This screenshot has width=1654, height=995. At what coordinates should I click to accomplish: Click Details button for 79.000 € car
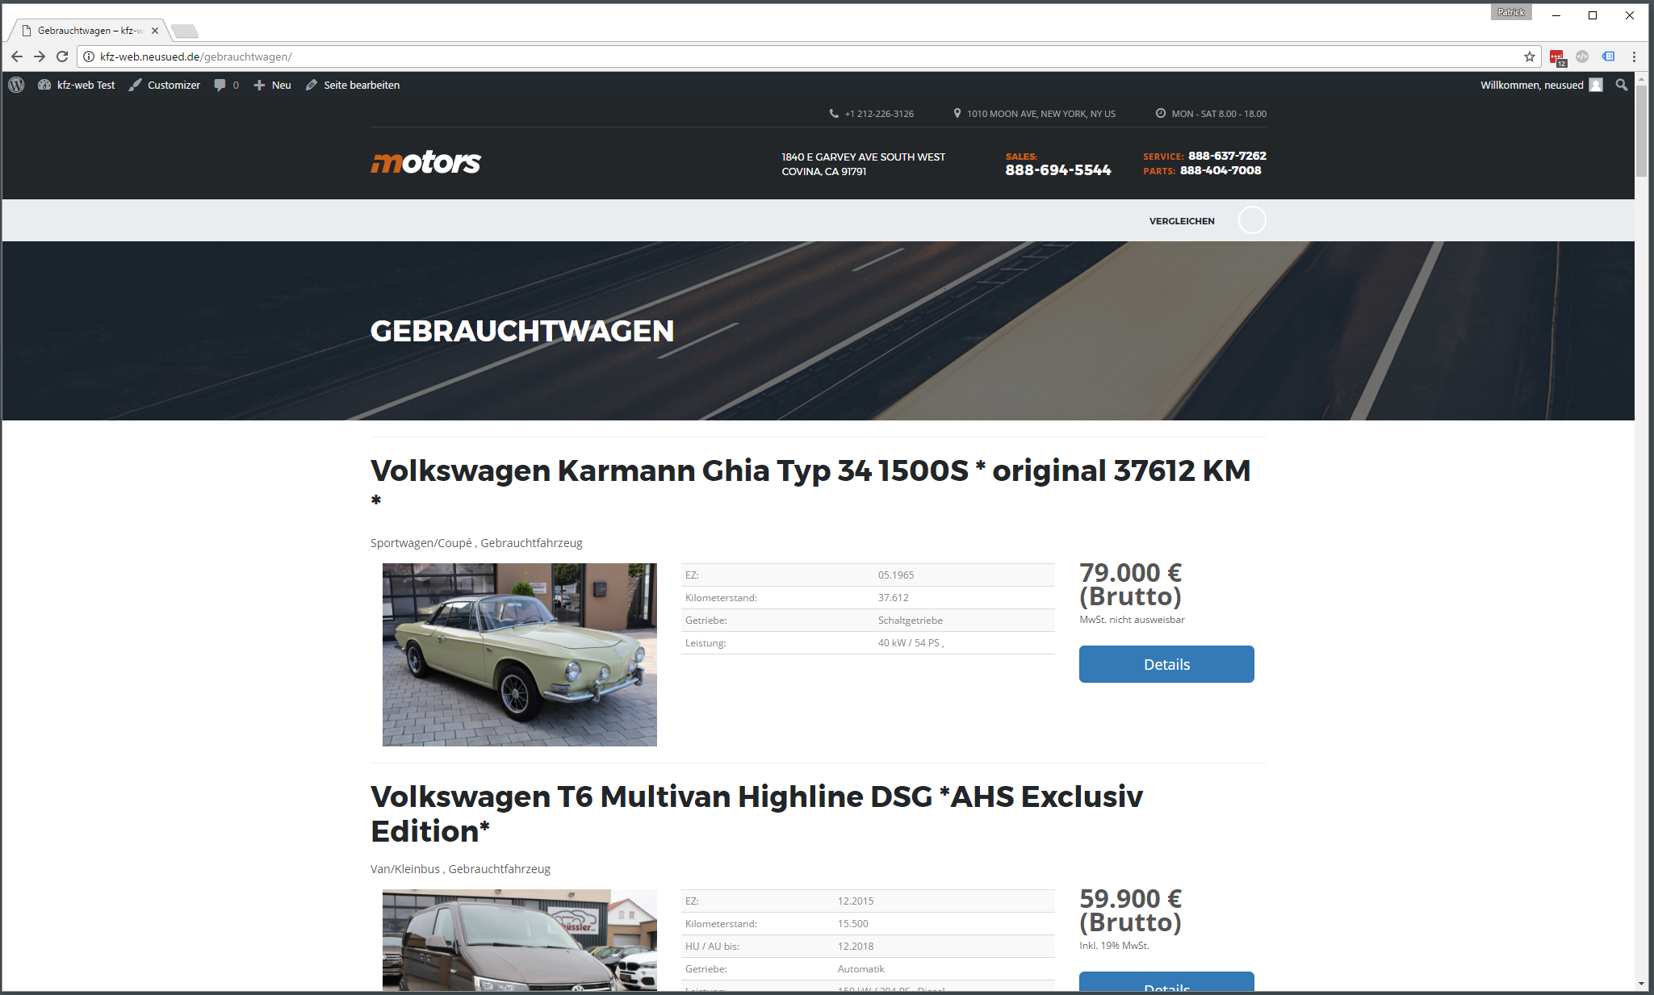(1166, 664)
